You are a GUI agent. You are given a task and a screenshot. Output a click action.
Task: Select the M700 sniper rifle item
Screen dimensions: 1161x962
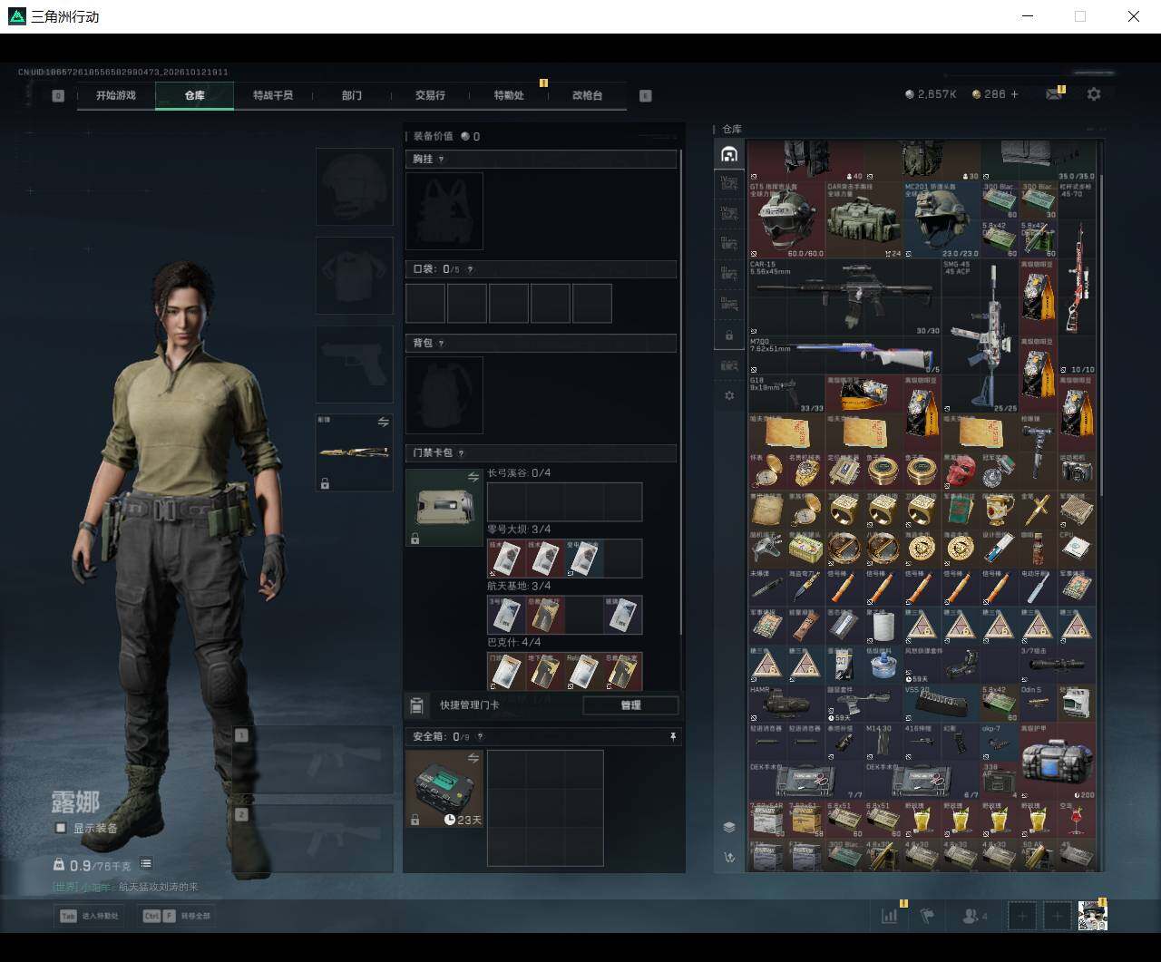pyautogui.click(x=844, y=355)
